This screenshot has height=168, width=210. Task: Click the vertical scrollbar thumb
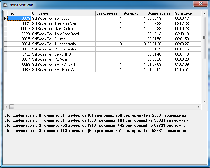pos(204,38)
